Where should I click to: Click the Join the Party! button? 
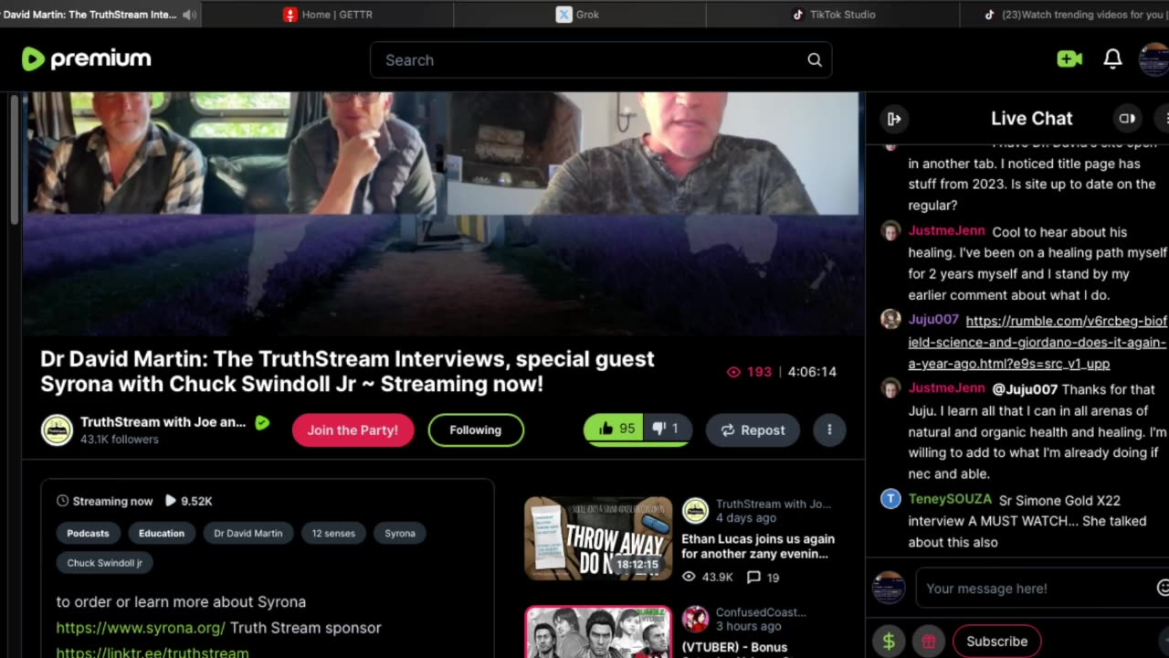point(353,430)
